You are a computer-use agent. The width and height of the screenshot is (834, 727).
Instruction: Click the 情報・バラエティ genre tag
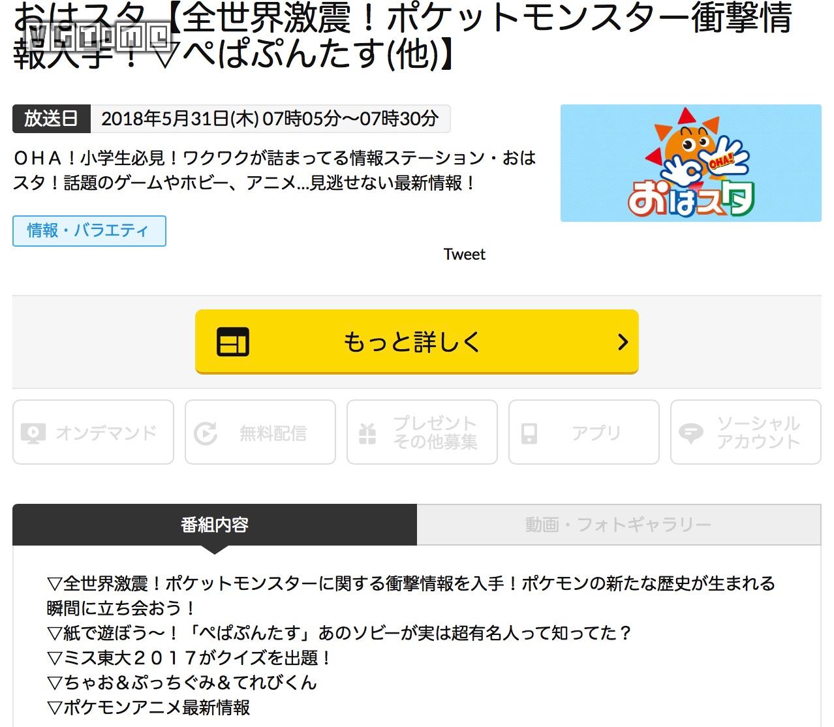point(89,230)
